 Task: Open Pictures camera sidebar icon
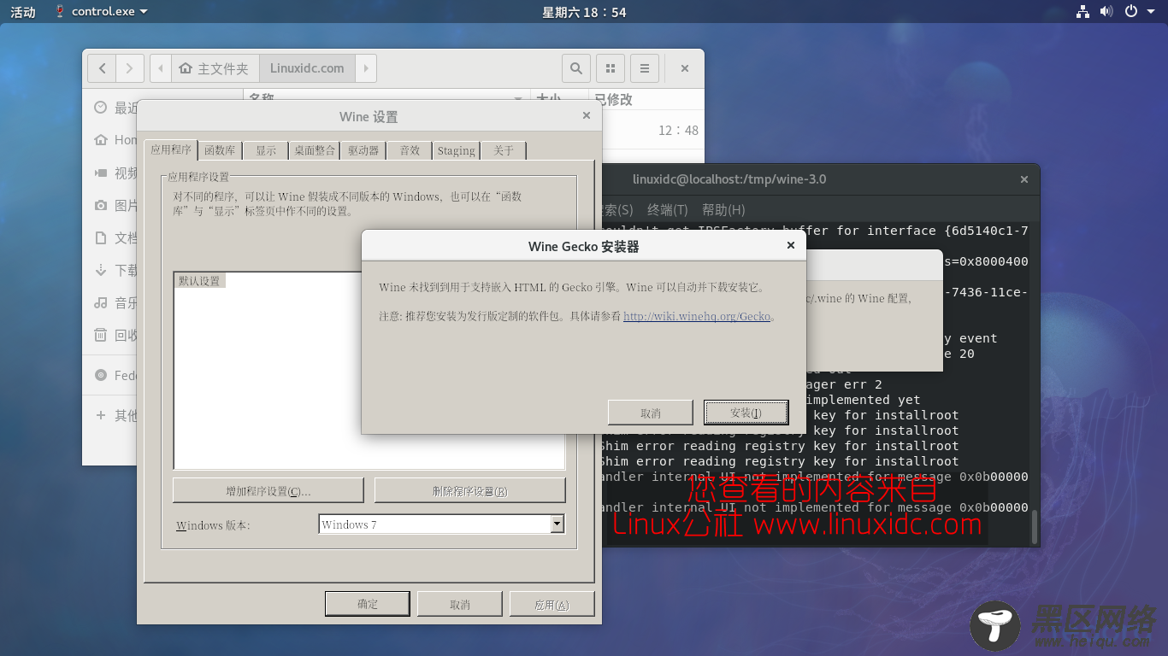point(101,205)
